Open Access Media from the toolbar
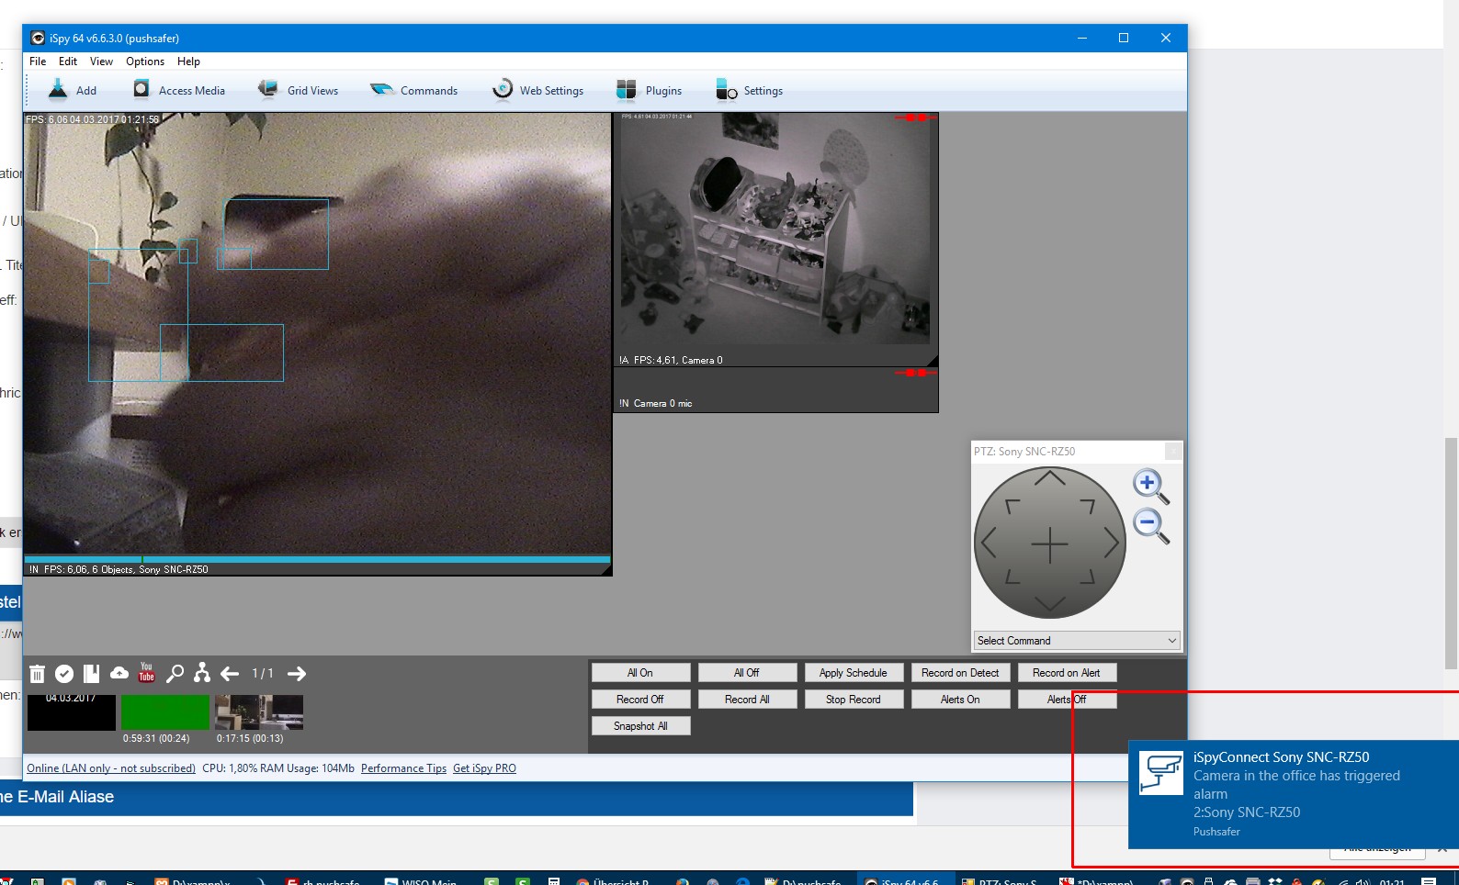The image size is (1459, 885). [x=179, y=90]
